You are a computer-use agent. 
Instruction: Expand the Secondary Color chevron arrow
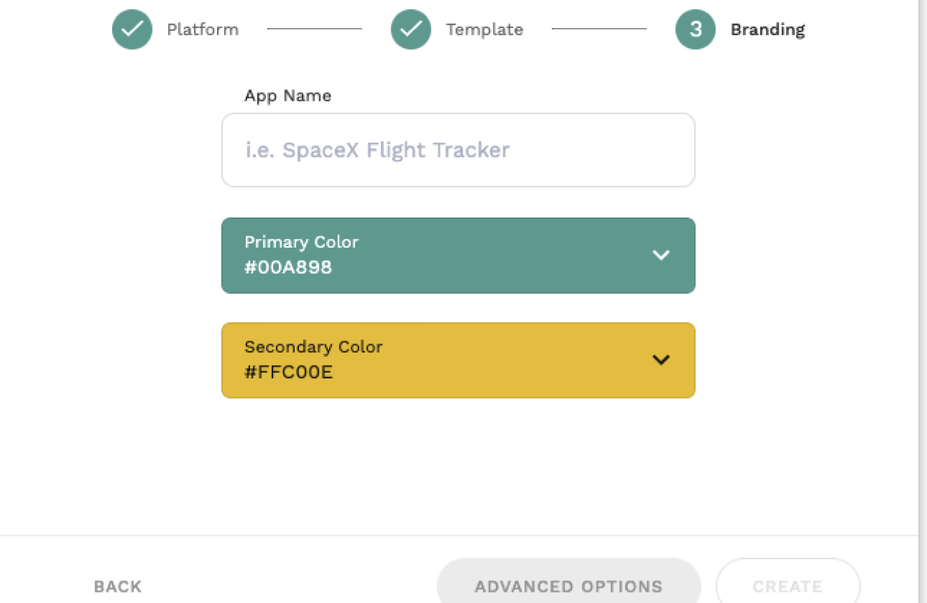tap(661, 360)
